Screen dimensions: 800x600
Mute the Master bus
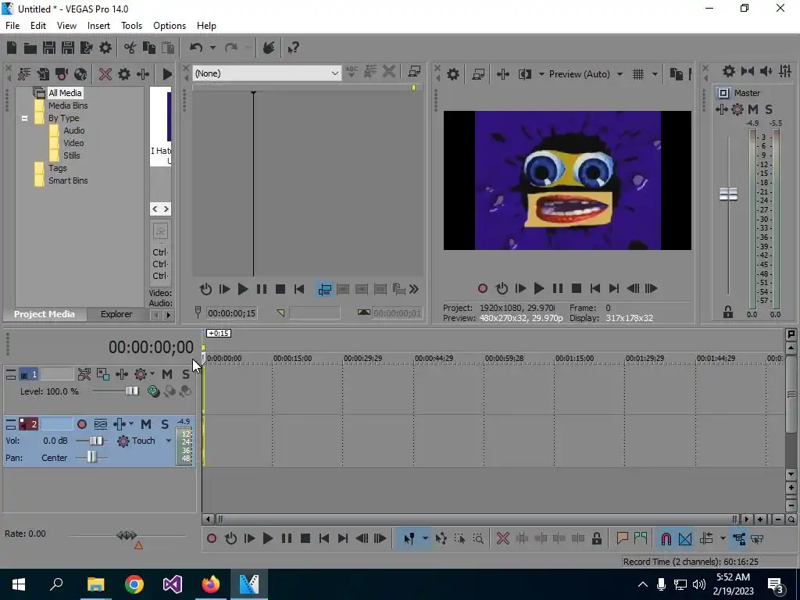point(753,109)
